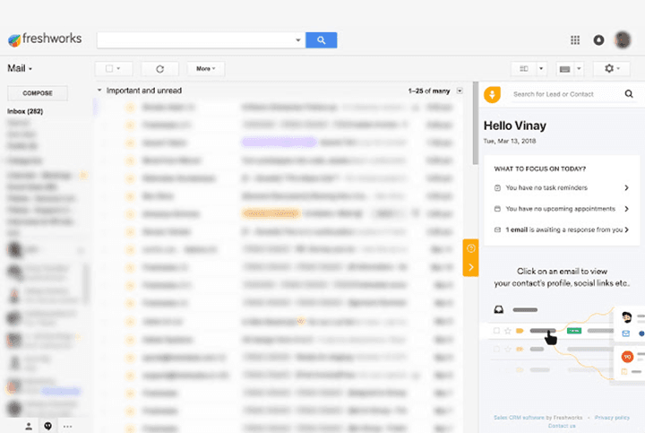Expand the no task reminders row

[x=562, y=187]
